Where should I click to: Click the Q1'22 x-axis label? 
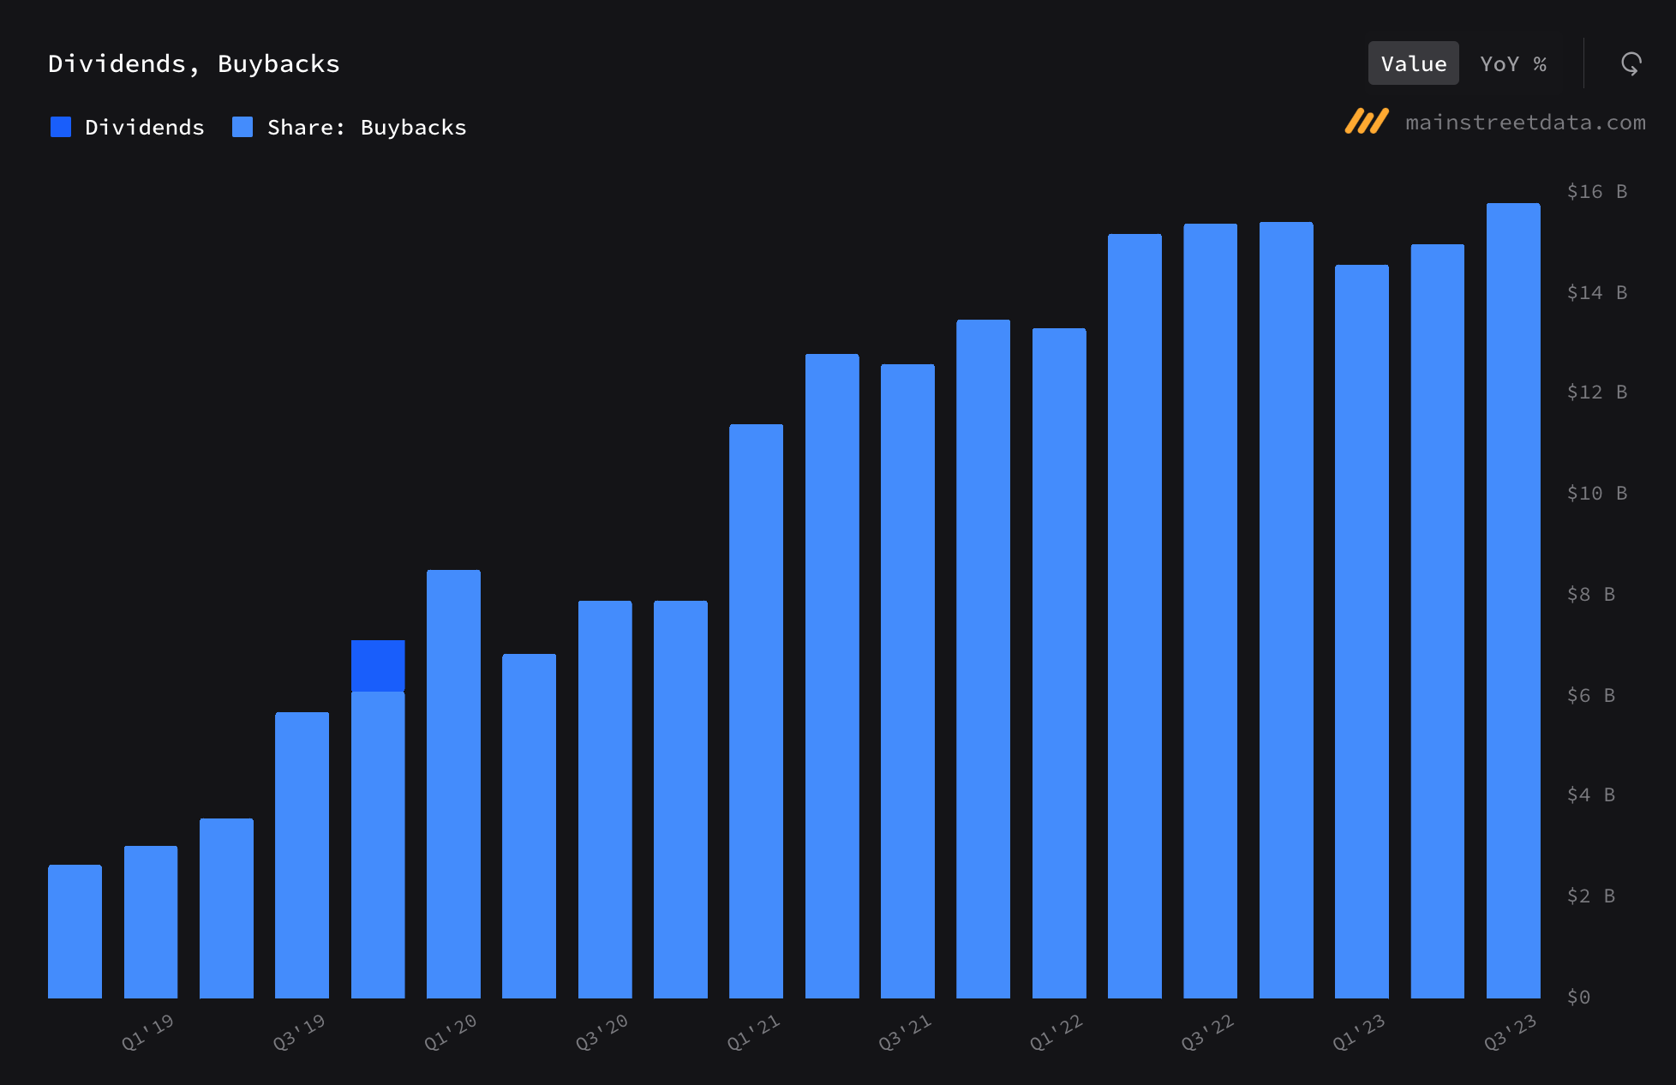coord(1056,1032)
